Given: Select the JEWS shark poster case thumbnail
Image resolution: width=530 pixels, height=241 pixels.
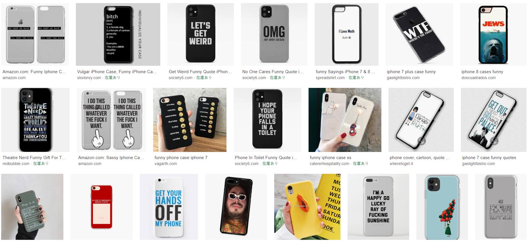Looking at the screenshot, I should click(493, 34).
